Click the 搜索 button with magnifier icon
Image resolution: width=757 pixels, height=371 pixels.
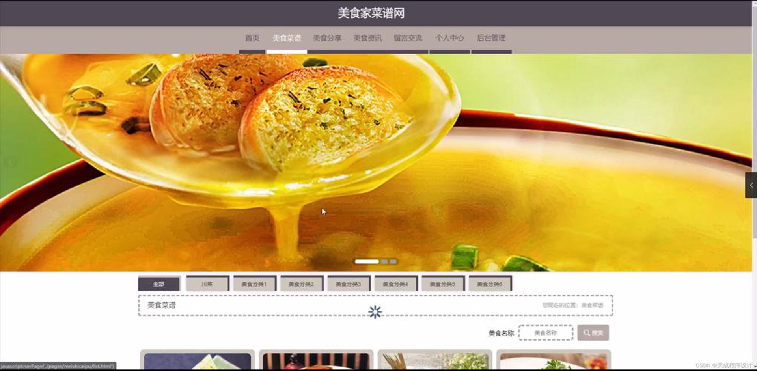click(x=593, y=333)
